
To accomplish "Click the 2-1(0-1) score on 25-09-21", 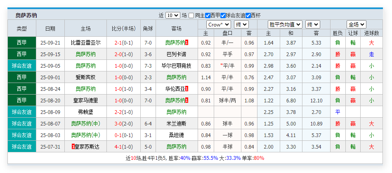I will (x=123, y=43).
